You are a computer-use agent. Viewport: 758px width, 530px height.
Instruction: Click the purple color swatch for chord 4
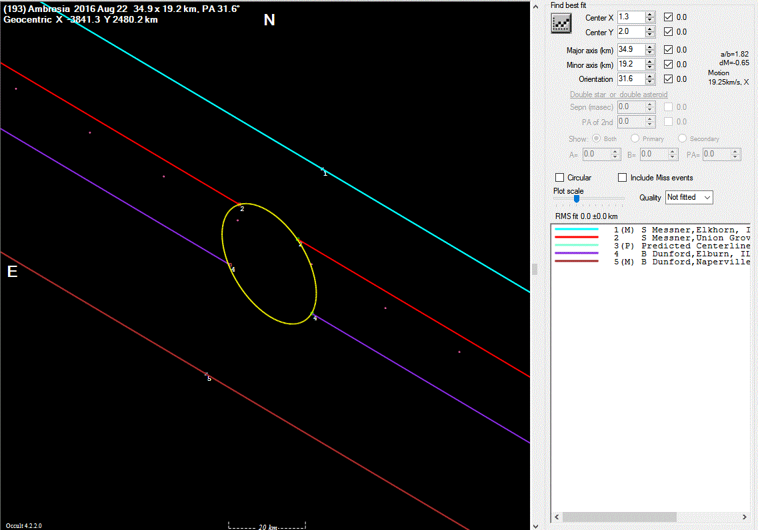pos(577,253)
